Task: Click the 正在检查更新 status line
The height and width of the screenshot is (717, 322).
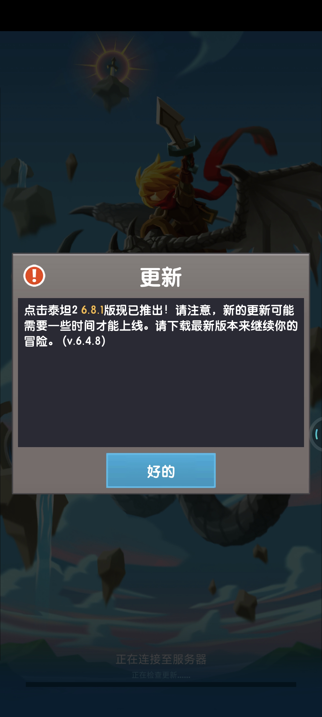Action: tap(161, 675)
